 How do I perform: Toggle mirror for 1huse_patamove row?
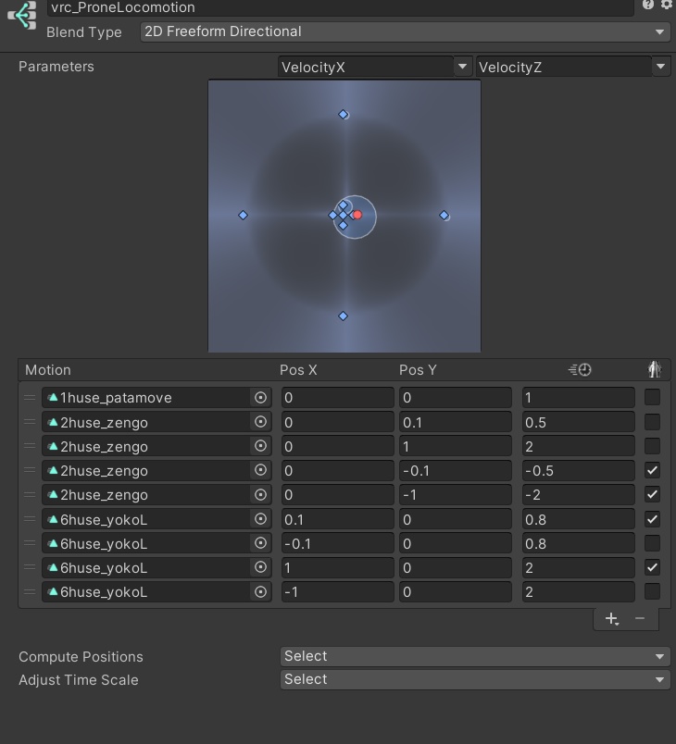pyautogui.click(x=652, y=397)
